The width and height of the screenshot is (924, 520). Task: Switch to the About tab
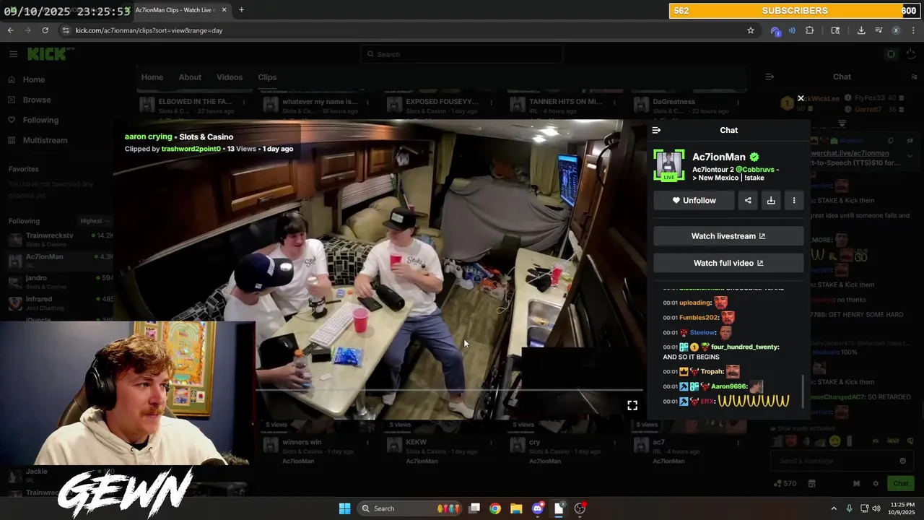[x=190, y=77]
